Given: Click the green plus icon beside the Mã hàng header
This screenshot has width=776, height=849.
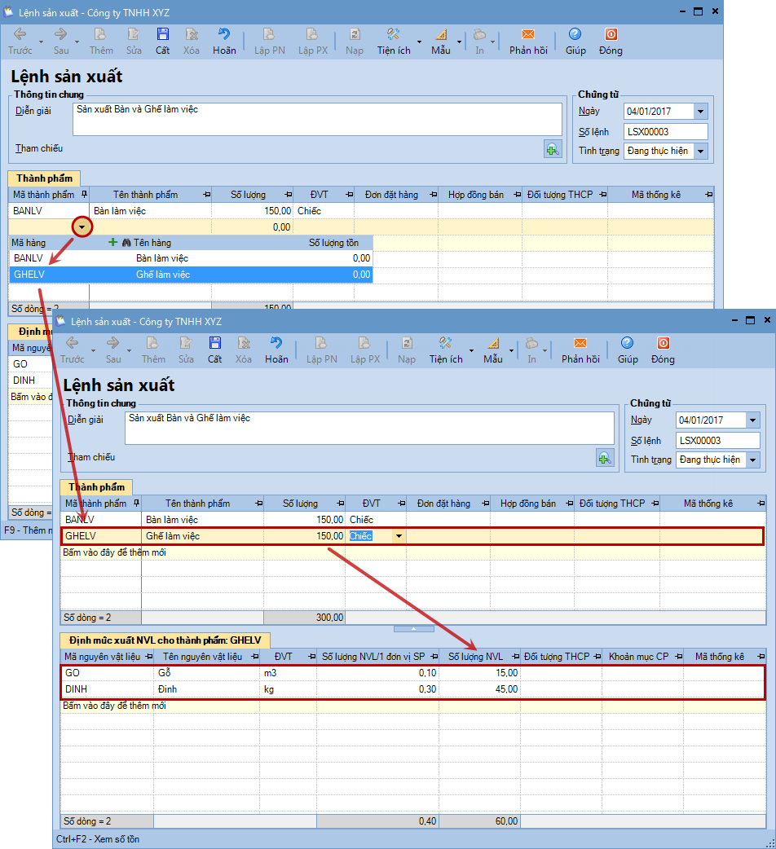Looking at the screenshot, I should click(113, 242).
